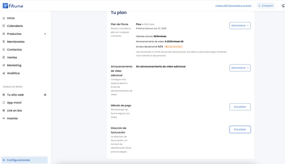
Task: Click the Contactos icon in sidebar
Action: point(4,49)
